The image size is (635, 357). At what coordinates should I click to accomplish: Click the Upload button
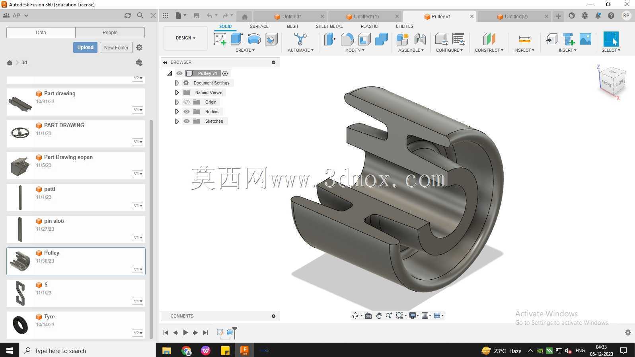point(85,47)
